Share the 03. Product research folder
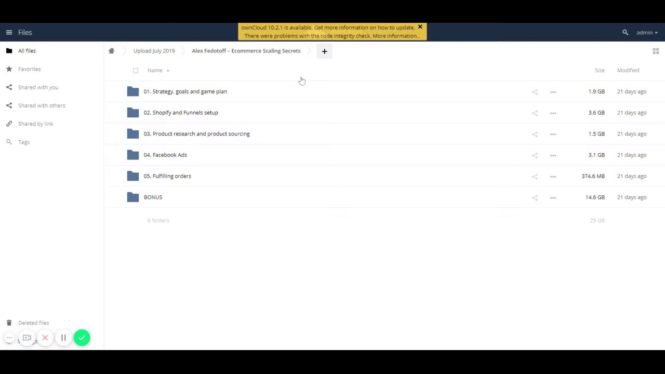The width and height of the screenshot is (665, 374). point(535,134)
